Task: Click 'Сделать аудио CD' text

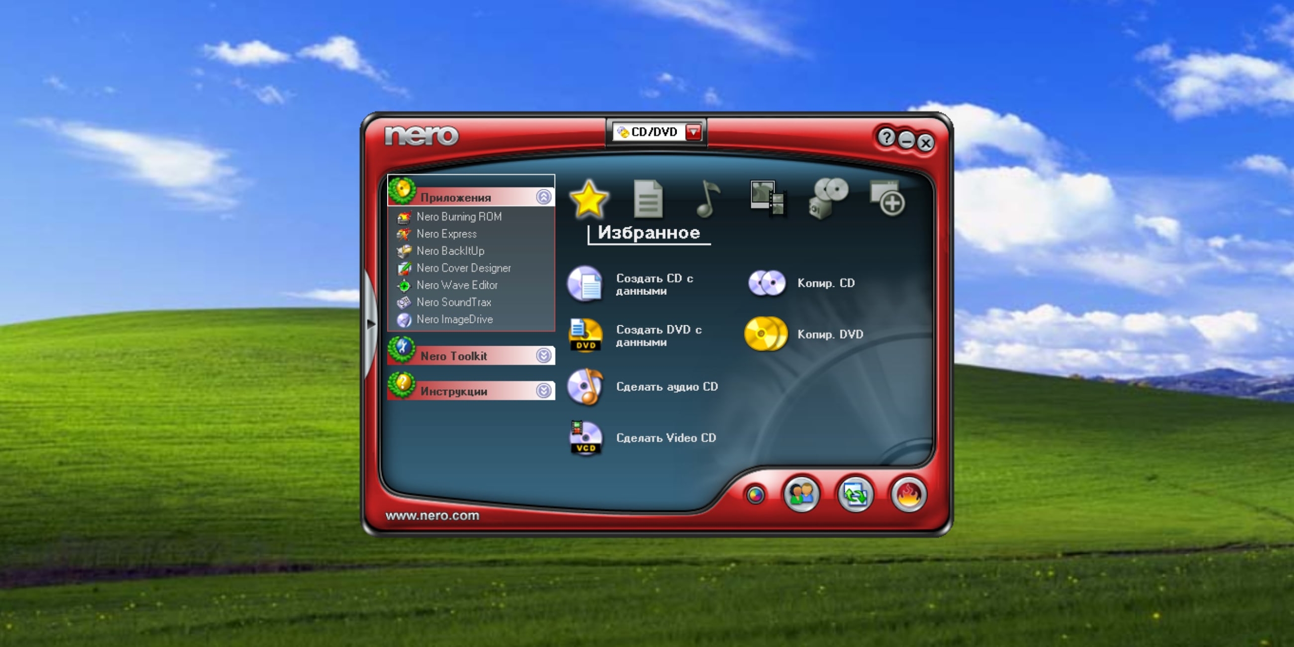Action: pyautogui.click(x=667, y=387)
